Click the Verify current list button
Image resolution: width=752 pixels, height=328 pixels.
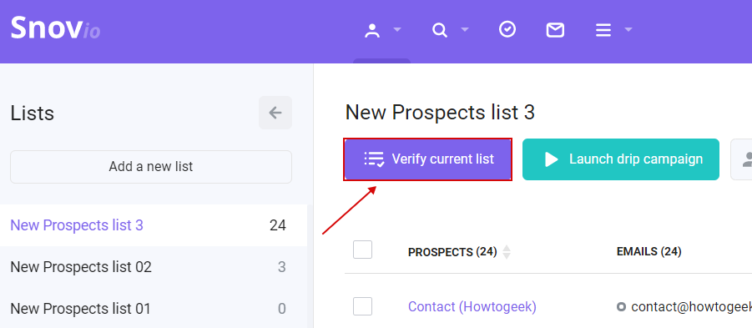[x=428, y=159]
